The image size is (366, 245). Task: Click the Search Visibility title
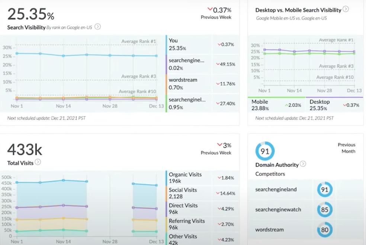(x=26, y=27)
